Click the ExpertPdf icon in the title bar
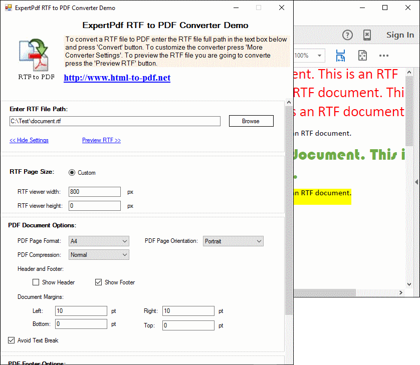Viewport: 420px width, 365px height. click(8, 8)
